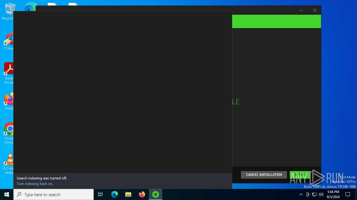
Task: Open the clock showing 5:44 PM
Action: pos(333,194)
